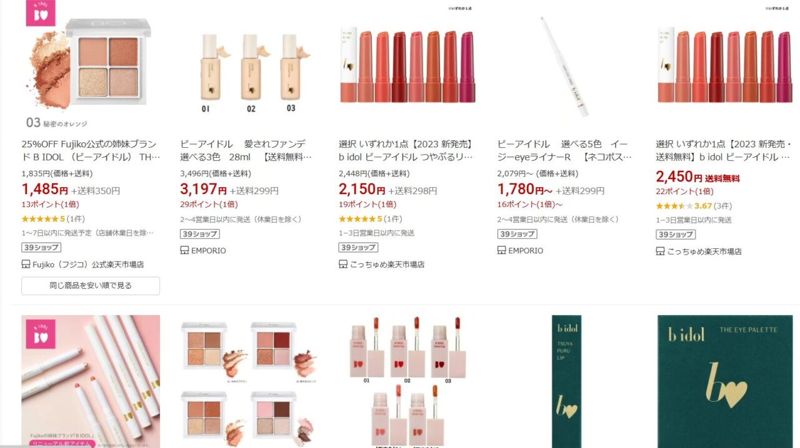Click the shop icon next to EMPORIO under foundation
This screenshot has width=800, height=448.
[x=184, y=251]
